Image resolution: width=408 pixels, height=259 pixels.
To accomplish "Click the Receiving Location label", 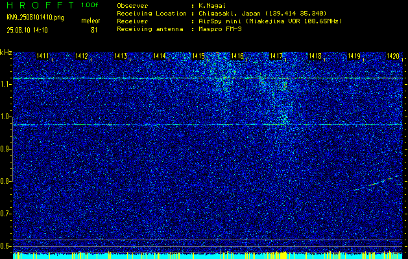I will (152, 14).
